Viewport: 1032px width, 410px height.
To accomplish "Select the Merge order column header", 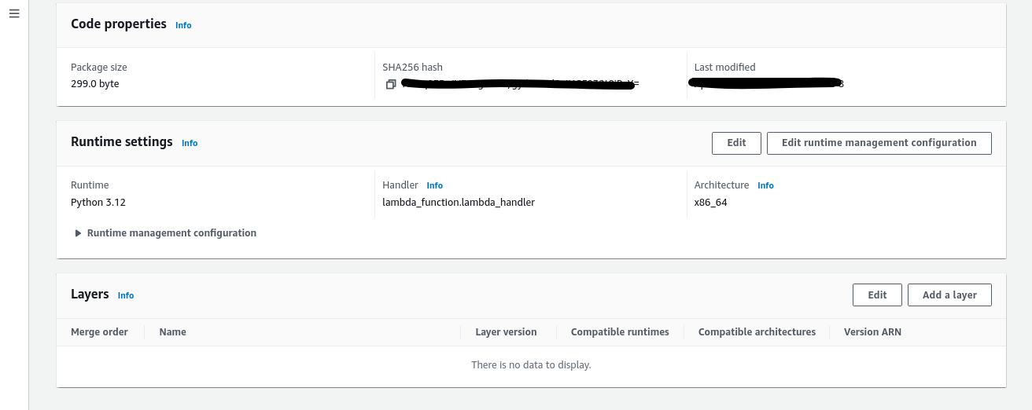I will (x=99, y=332).
